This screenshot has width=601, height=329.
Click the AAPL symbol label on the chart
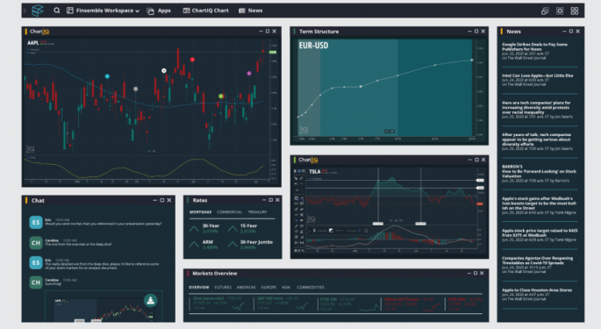pyautogui.click(x=32, y=43)
